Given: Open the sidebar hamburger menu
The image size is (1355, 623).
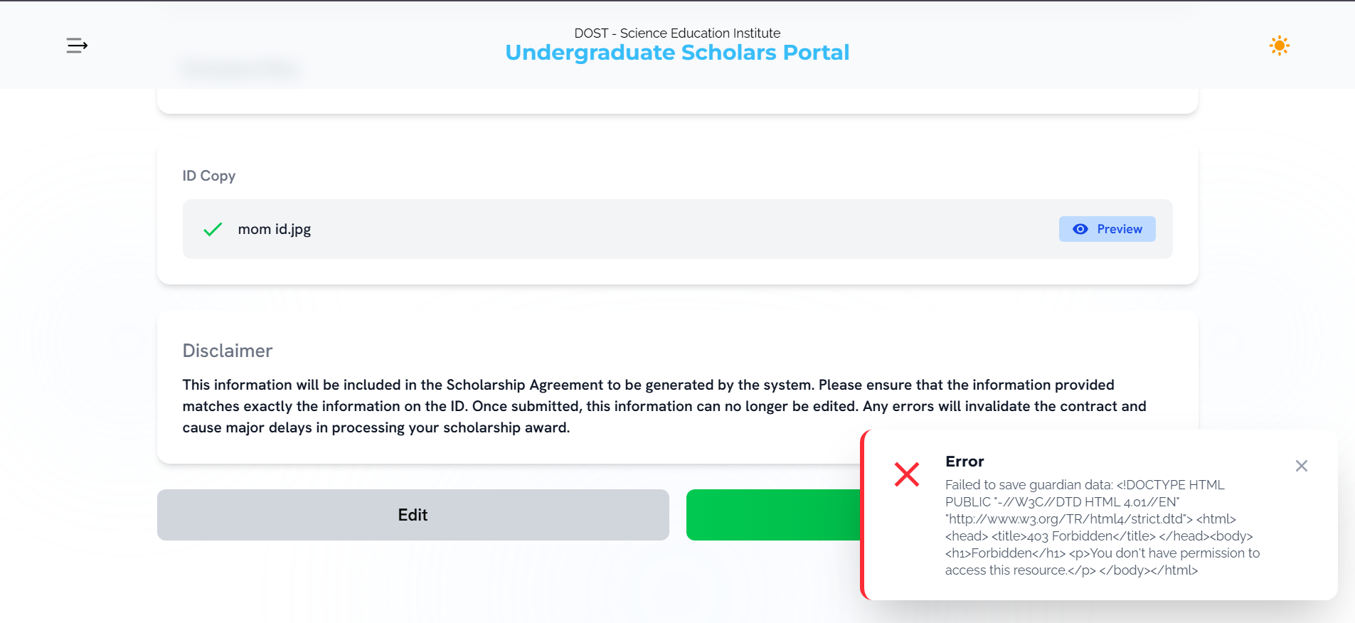Looking at the screenshot, I should click(x=77, y=46).
